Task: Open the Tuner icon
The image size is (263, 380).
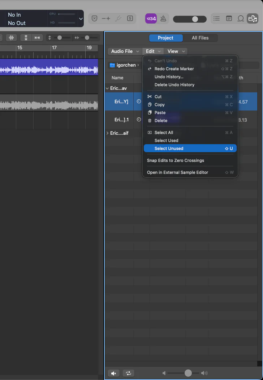Action: point(118,19)
